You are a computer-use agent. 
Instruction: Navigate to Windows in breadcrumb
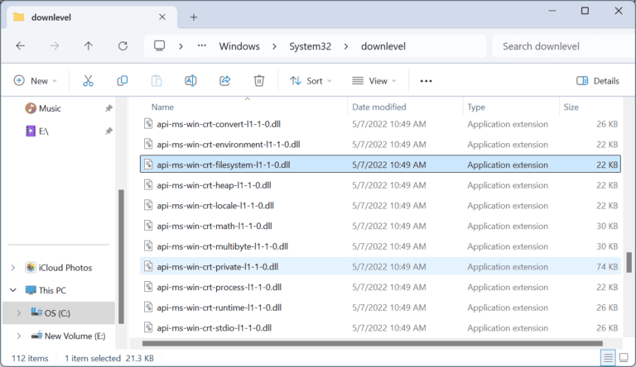click(239, 46)
